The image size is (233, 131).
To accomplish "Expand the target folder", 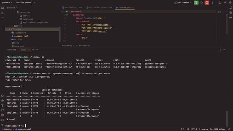I will [9, 29].
